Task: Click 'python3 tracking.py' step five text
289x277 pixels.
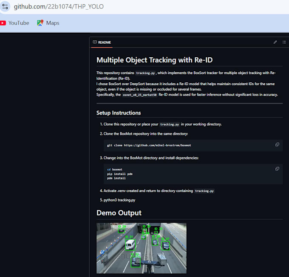Action: pyautogui.click(x=119, y=200)
